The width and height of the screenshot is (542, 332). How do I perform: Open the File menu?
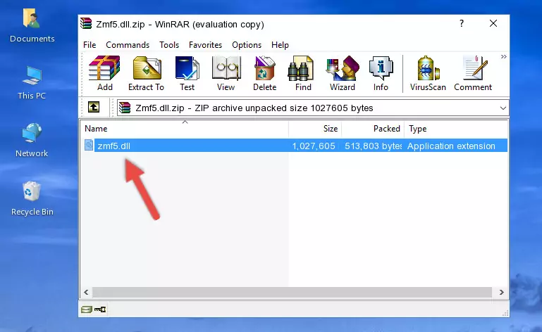pyautogui.click(x=90, y=45)
